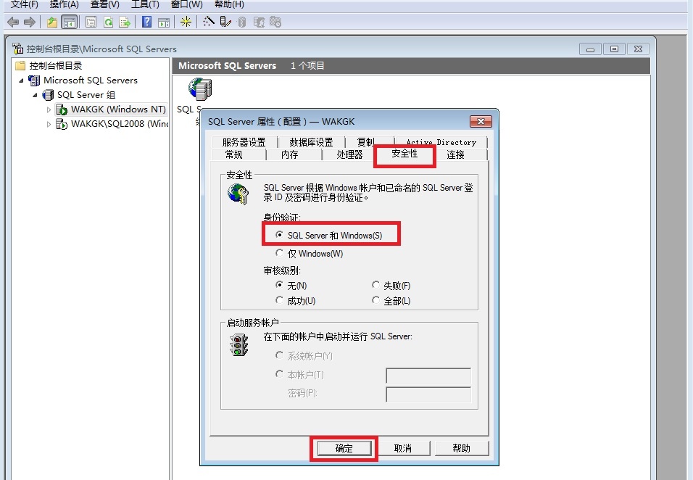Click the up one level folder icon
This screenshot has width=693, height=480.
click(x=52, y=22)
